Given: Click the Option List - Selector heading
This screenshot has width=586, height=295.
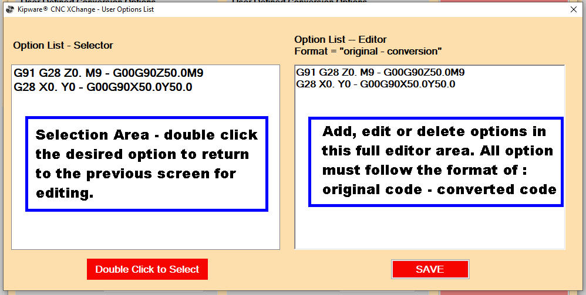Looking at the screenshot, I should 63,46.
